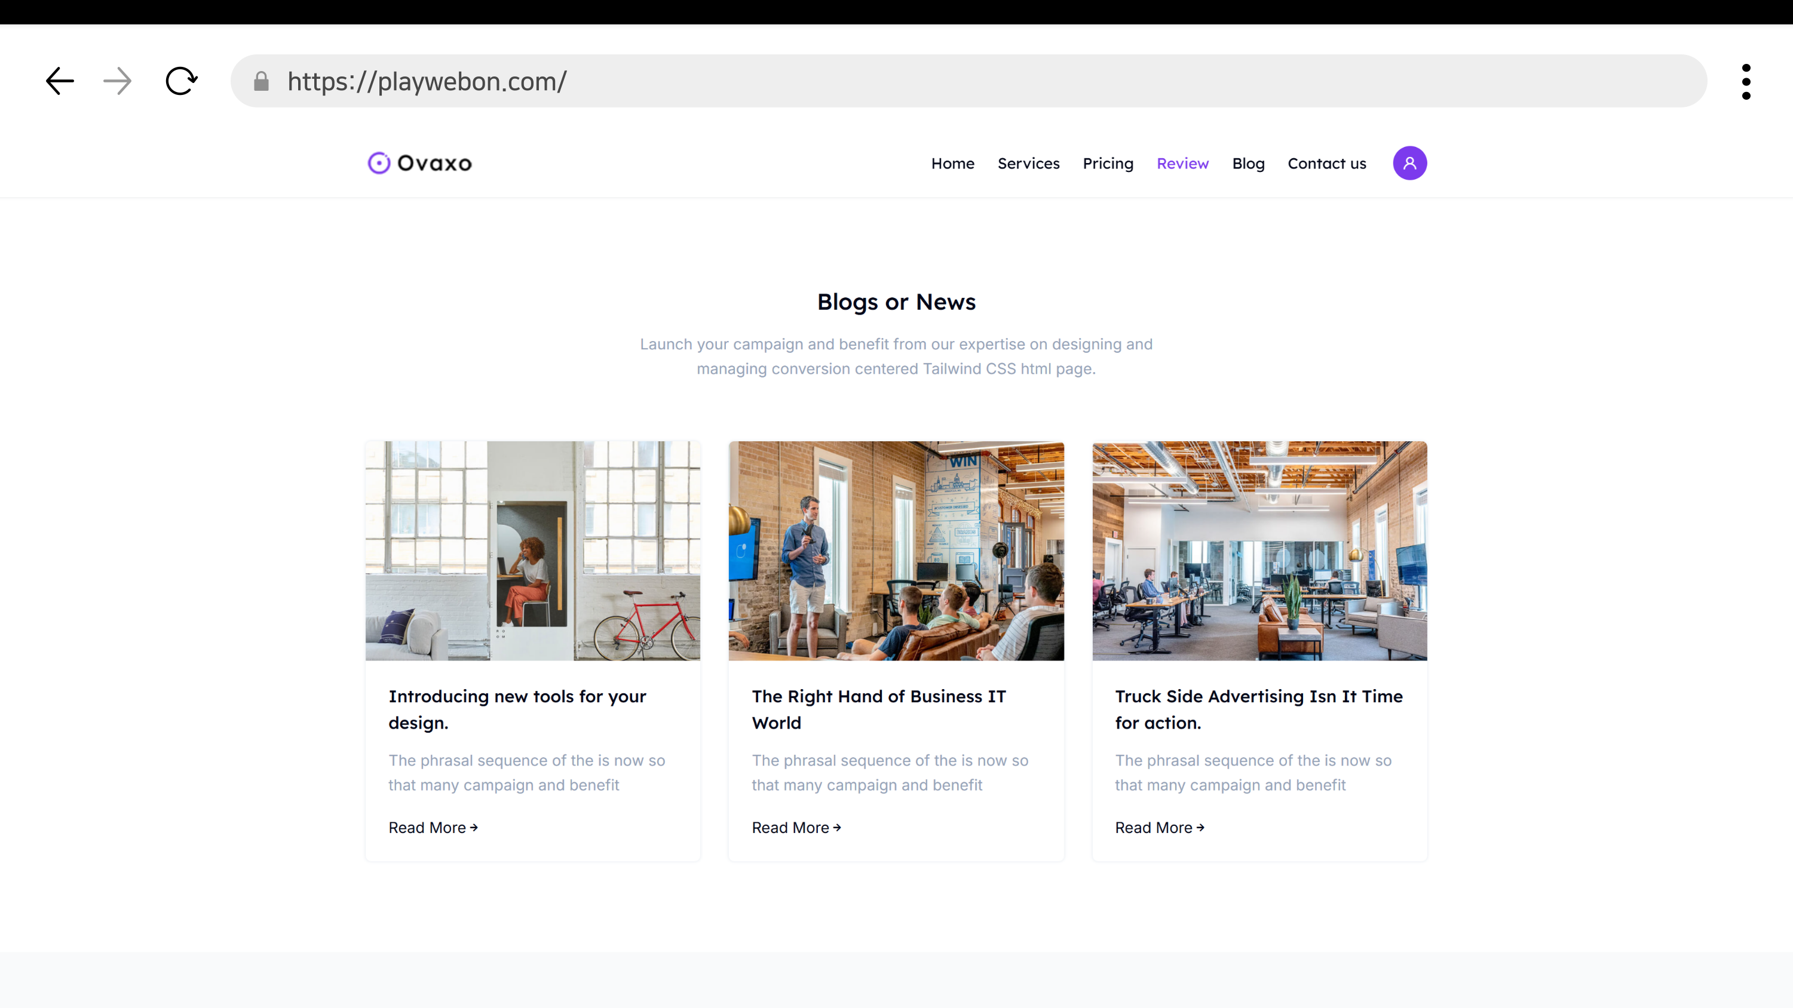Open the Services nav item
Screen dimensions: 1793x1008
(1028, 164)
